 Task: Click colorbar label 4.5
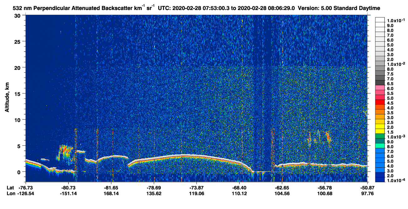point(390,103)
